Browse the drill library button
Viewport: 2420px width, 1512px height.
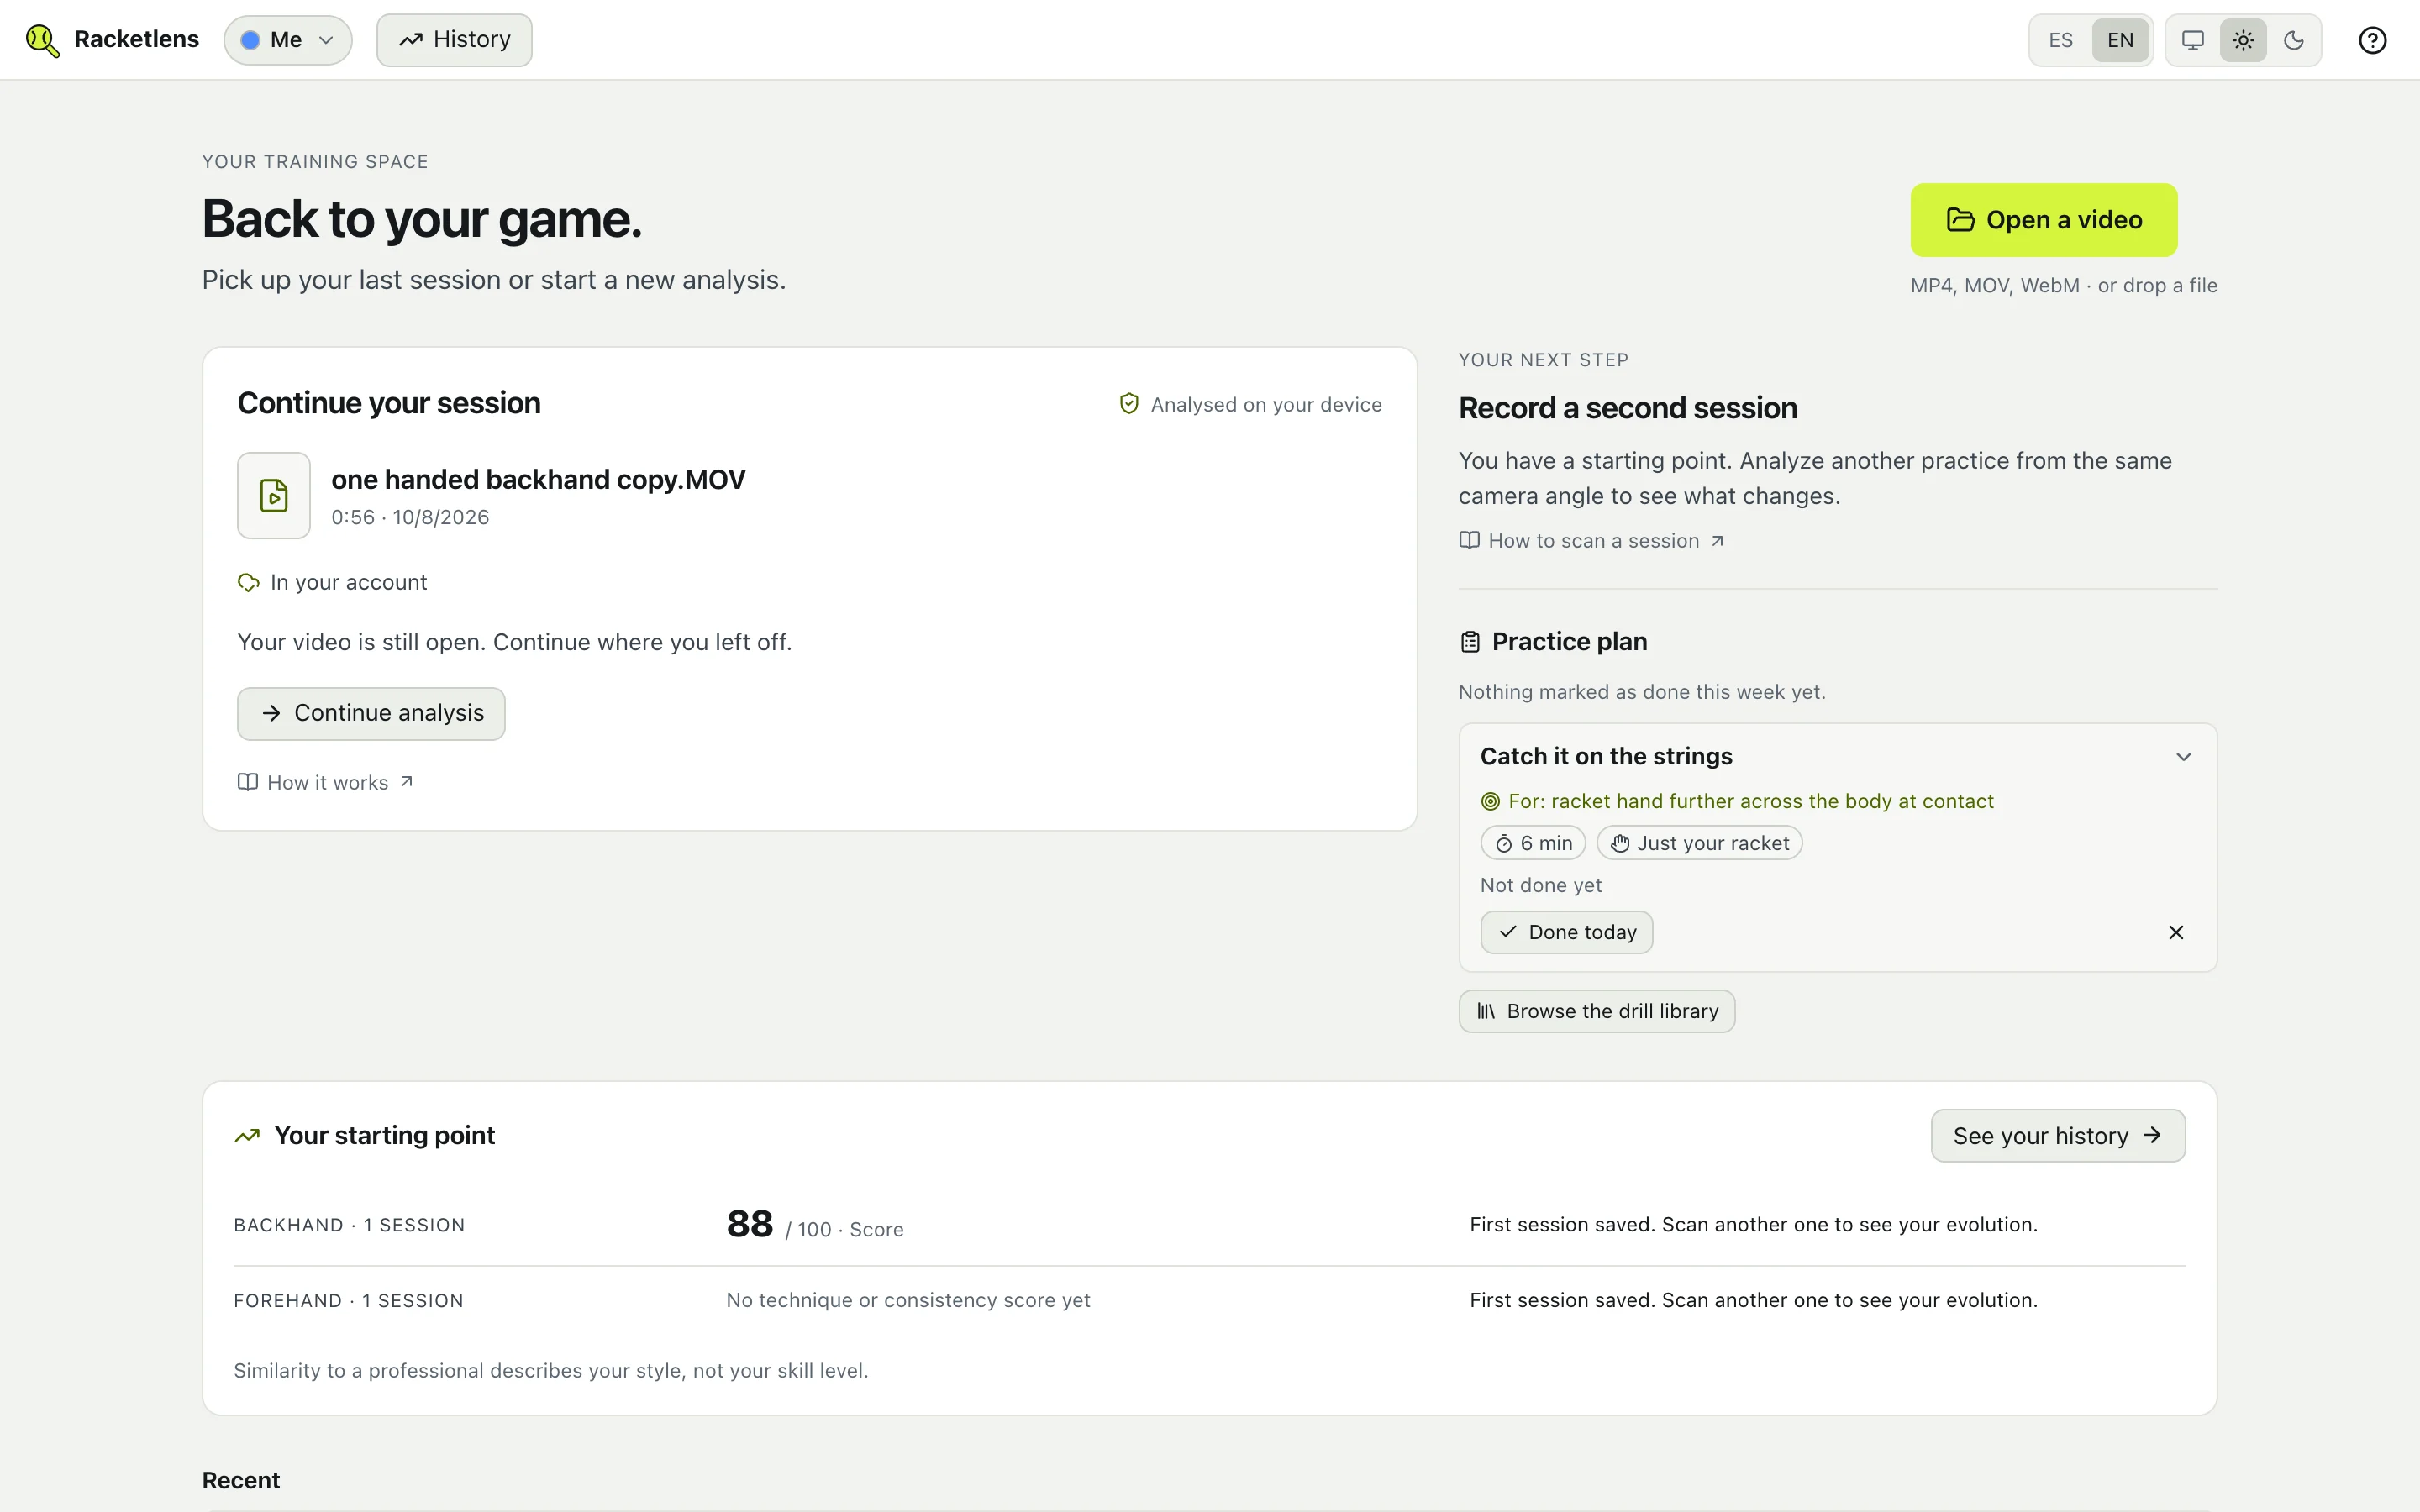click(x=1597, y=1011)
